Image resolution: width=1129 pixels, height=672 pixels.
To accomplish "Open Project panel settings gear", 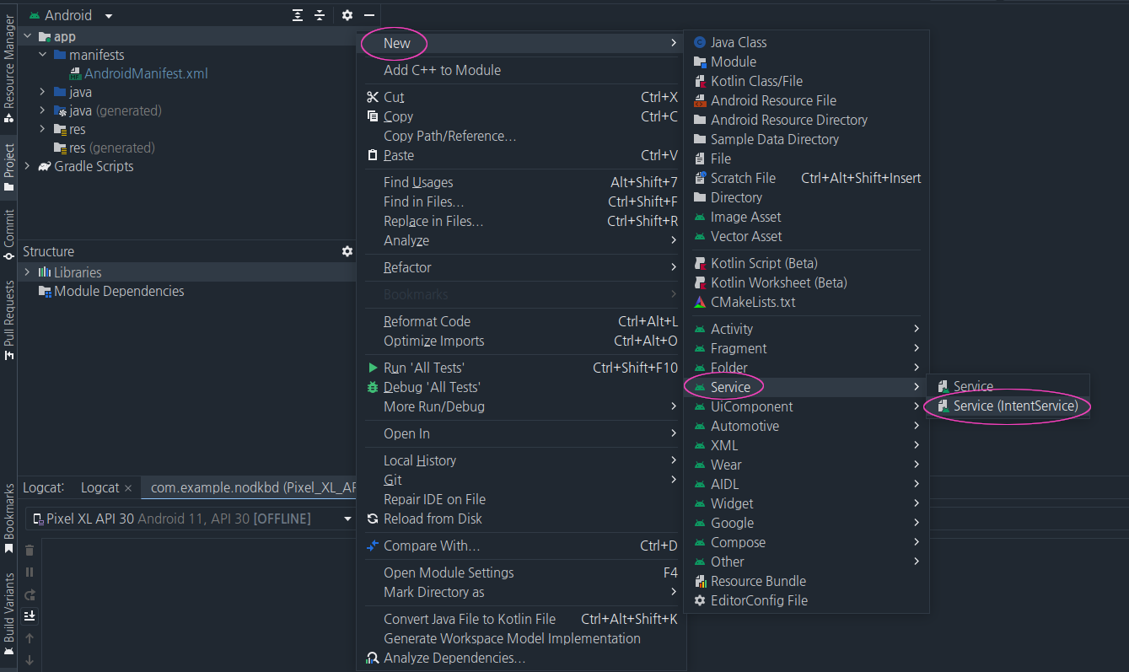I will (x=347, y=15).
